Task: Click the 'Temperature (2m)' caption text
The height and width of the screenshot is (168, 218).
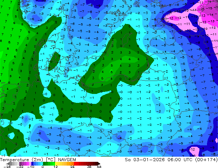Action: pos(22,160)
